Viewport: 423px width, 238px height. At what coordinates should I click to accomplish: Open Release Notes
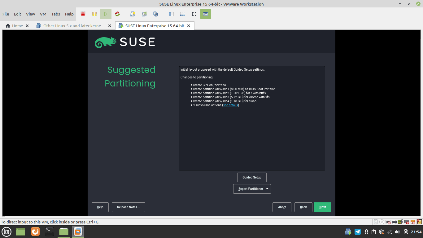point(129,207)
